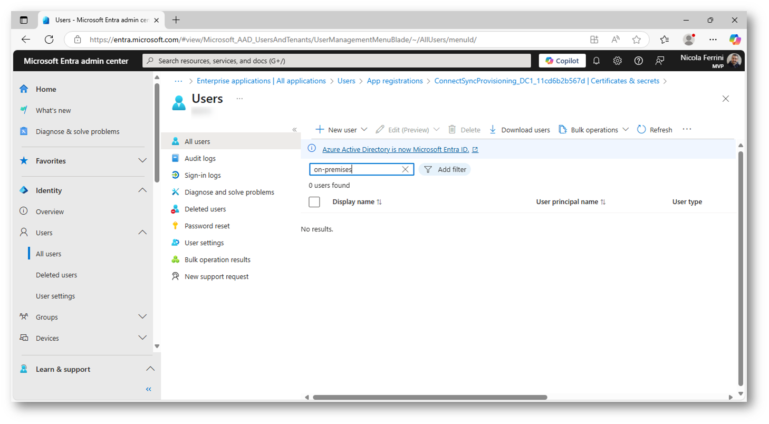
Task: Open What's new from the sidebar
Action: [53, 110]
